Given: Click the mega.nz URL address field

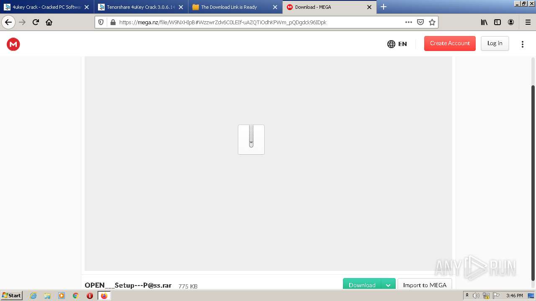Looking at the screenshot, I should point(260,22).
